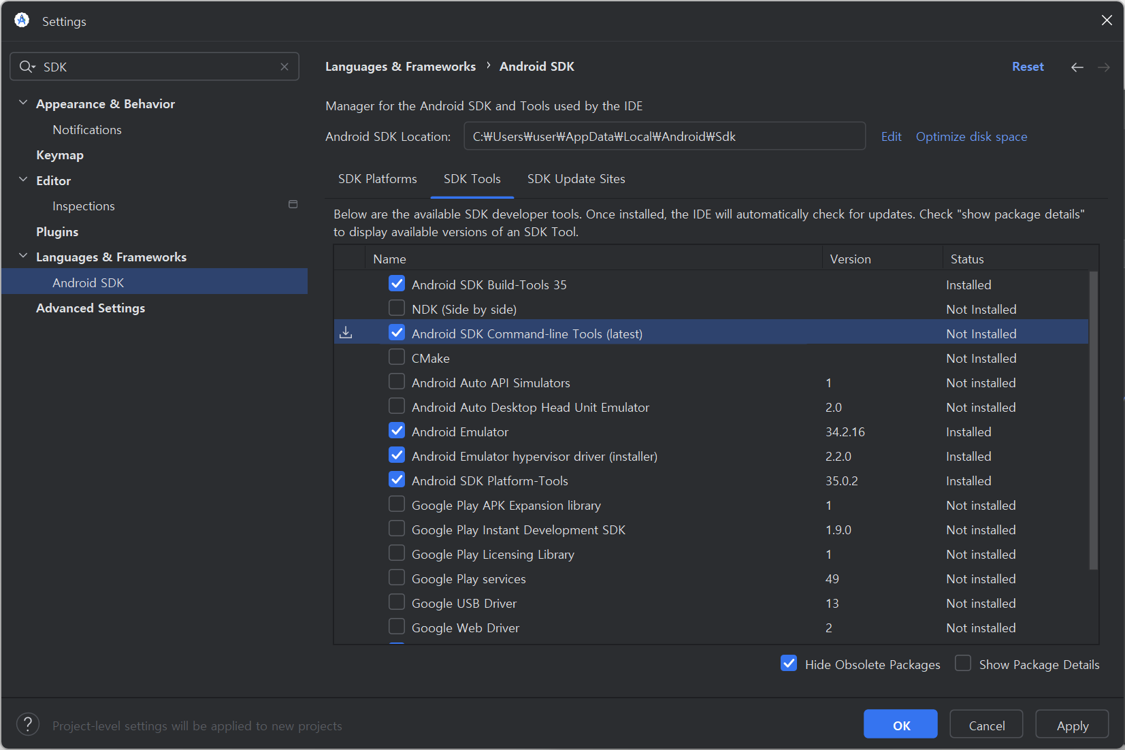Enable Show Package Details

[x=963, y=664]
